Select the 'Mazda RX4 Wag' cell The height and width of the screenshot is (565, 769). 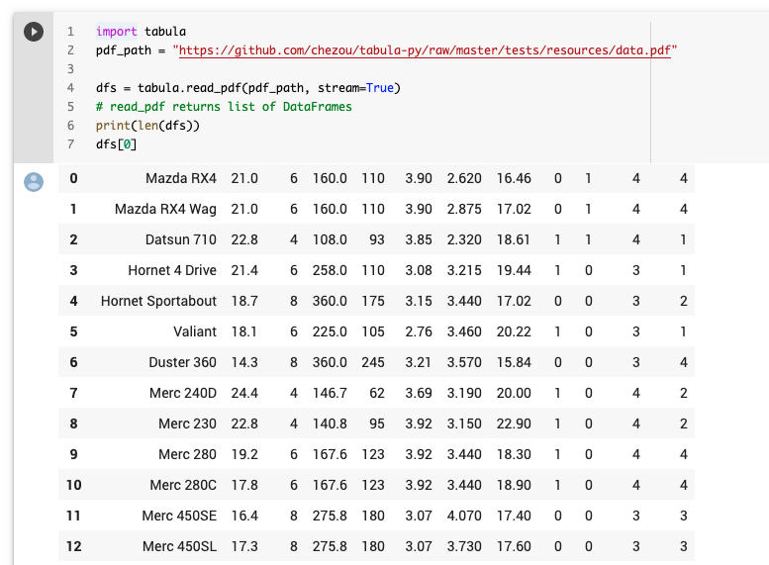click(165, 210)
